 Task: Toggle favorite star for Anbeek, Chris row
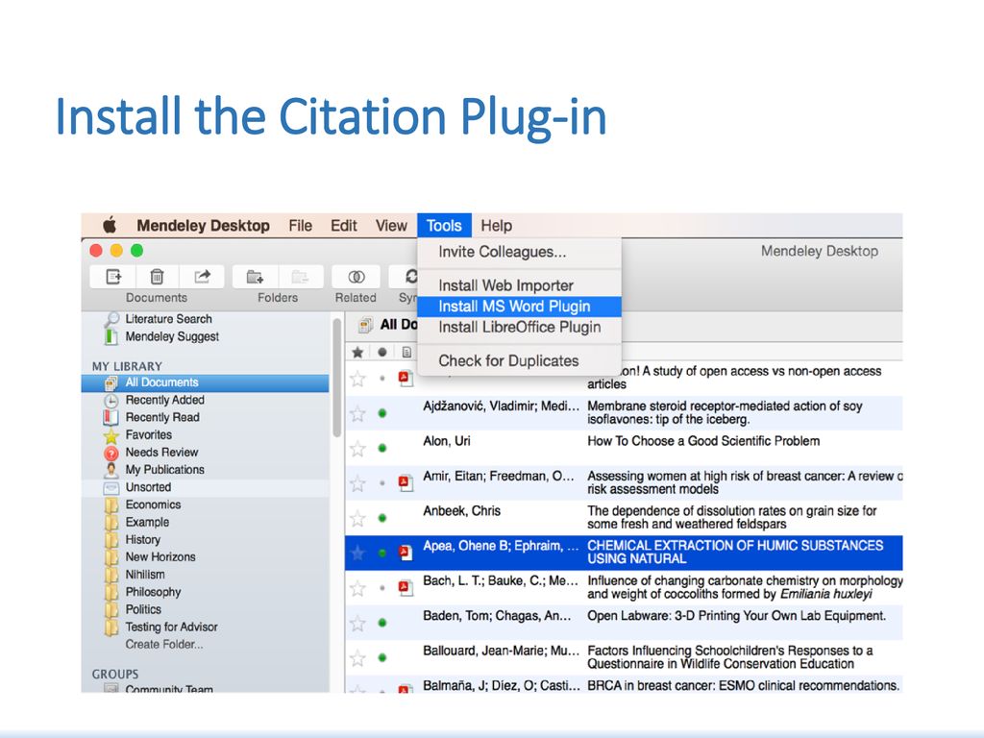click(x=357, y=518)
